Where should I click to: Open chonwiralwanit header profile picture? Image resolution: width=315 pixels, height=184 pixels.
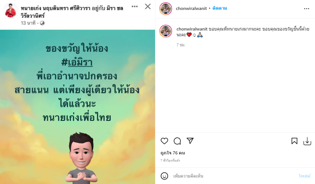166,9
